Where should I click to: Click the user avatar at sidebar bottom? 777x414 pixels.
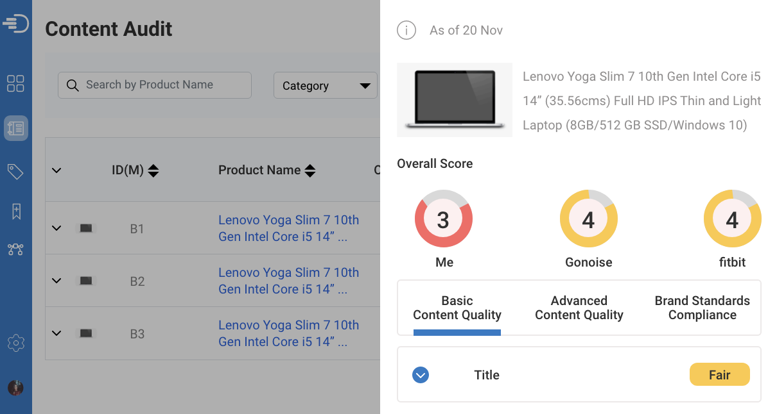[x=15, y=388]
